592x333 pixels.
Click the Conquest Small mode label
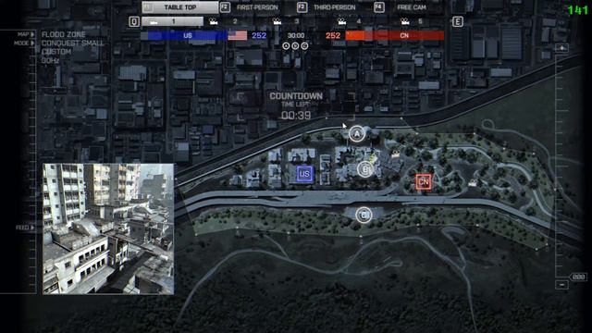coord(72,43)
